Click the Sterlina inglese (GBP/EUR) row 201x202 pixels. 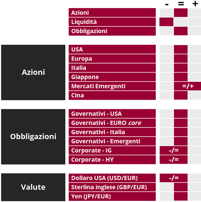pyautogui.click(x=112, y=187)
